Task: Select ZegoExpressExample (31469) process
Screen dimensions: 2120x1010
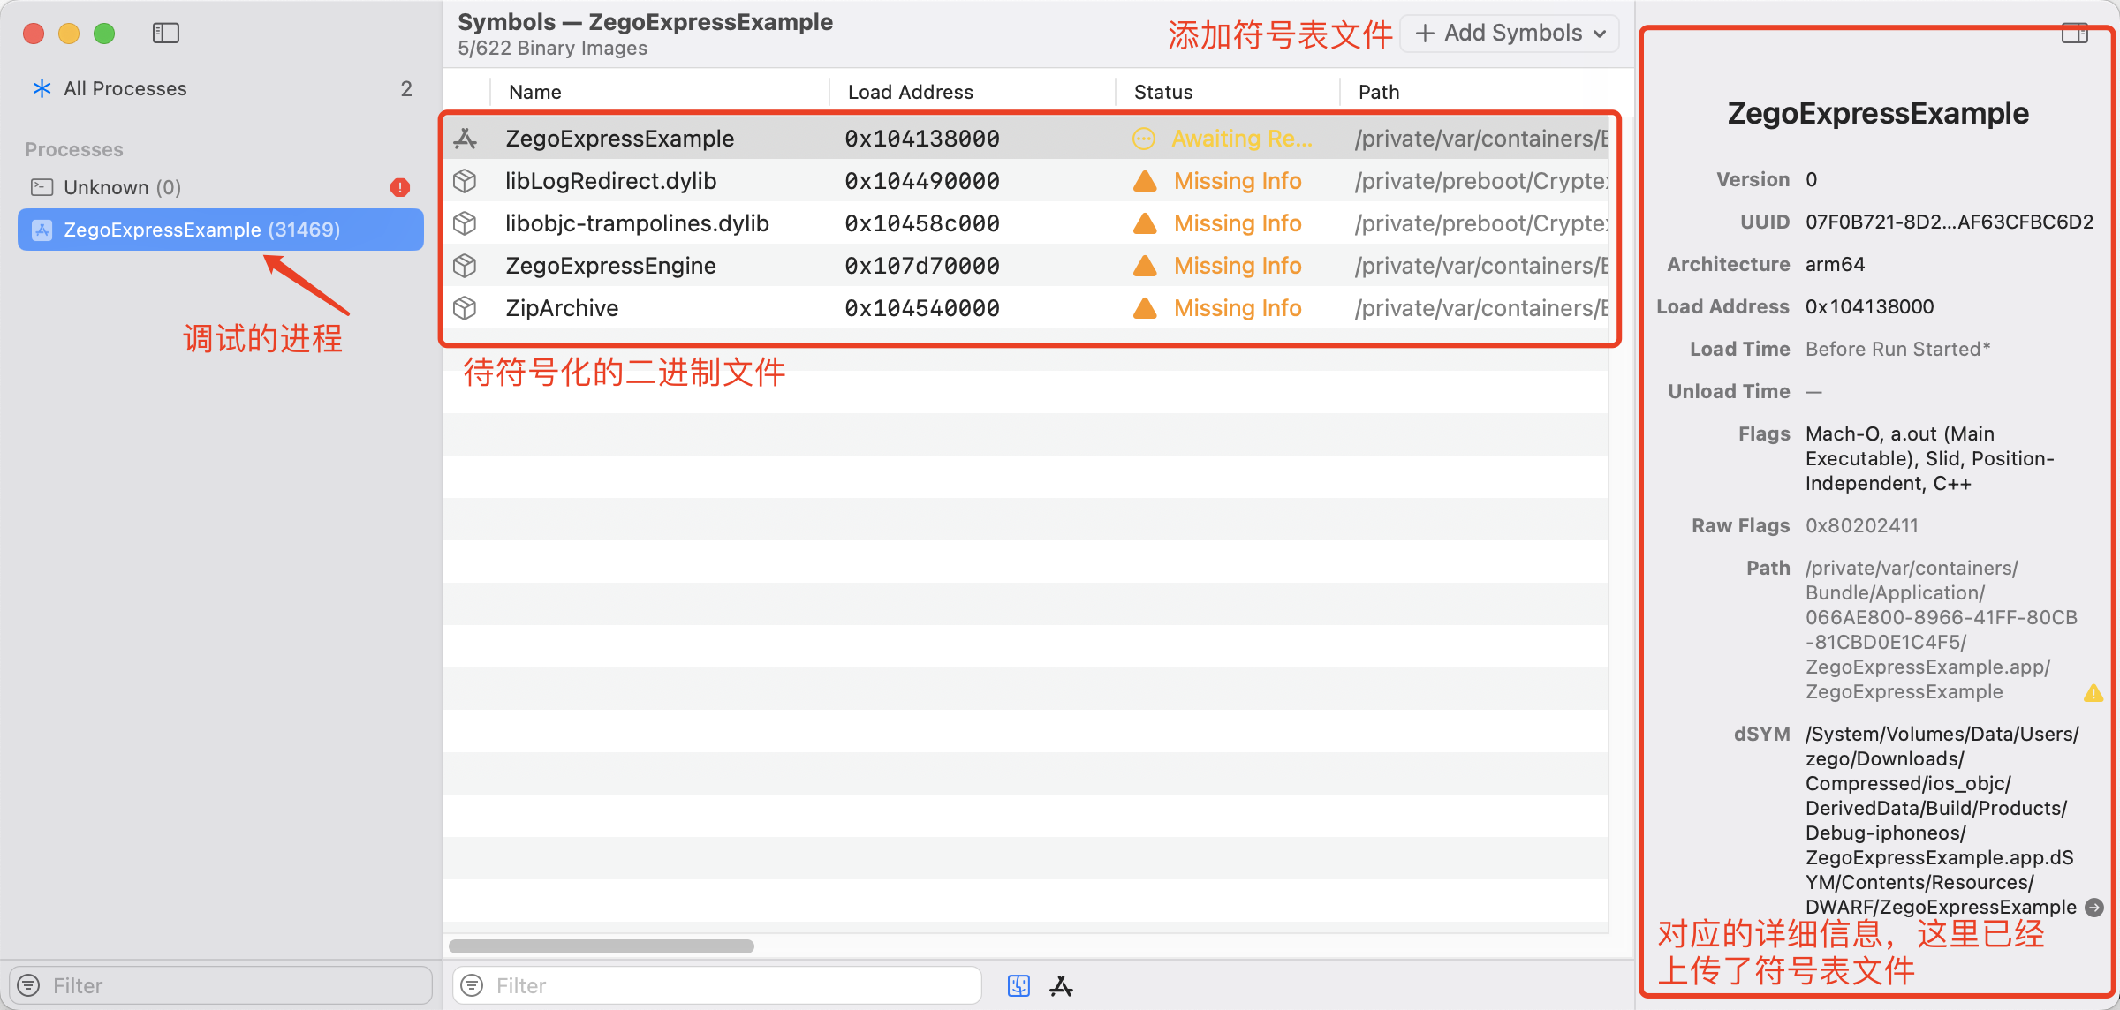Action: (x=221, y=230)
